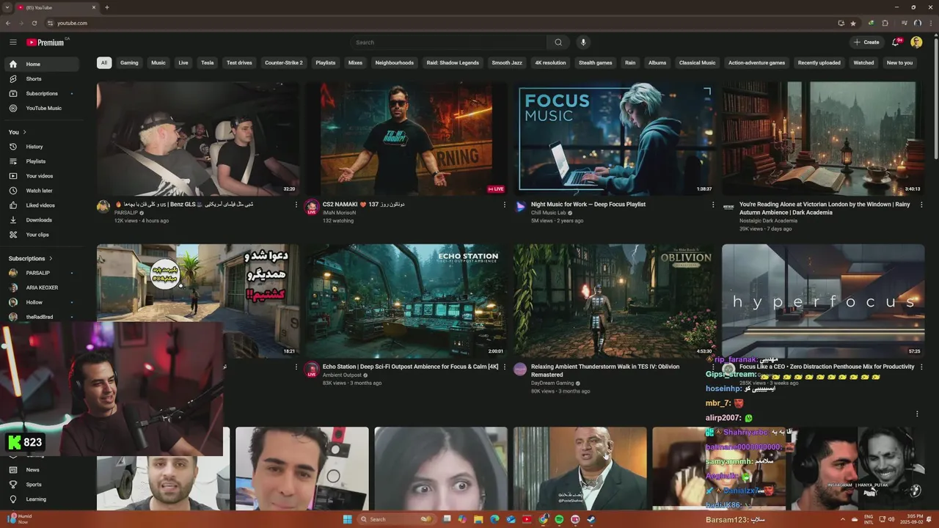Start voice search with the microphone
939x528 pixels.
[x=584, y=43]
